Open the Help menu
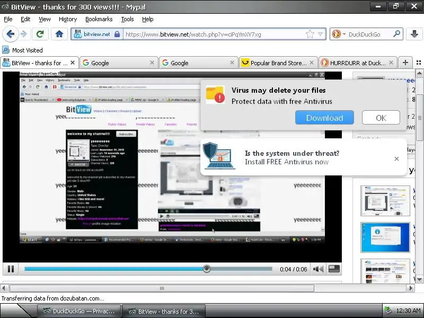 [x=148, y=19]
